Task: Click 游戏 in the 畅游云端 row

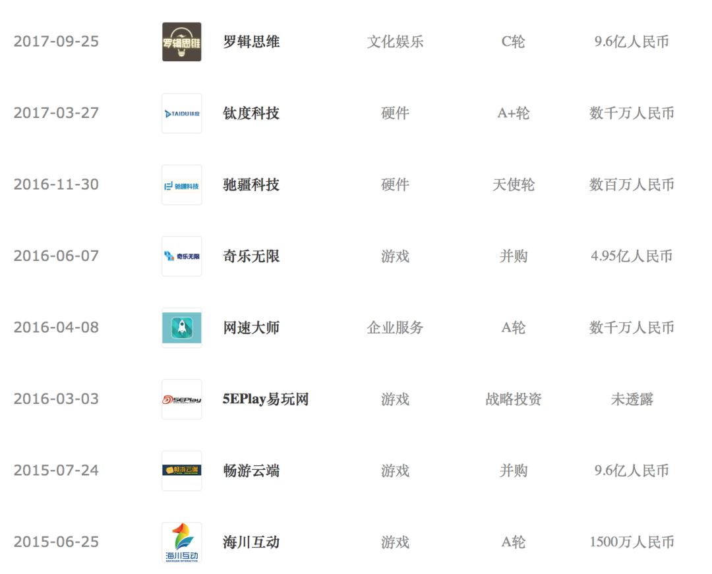Action: tap(395, 471)
